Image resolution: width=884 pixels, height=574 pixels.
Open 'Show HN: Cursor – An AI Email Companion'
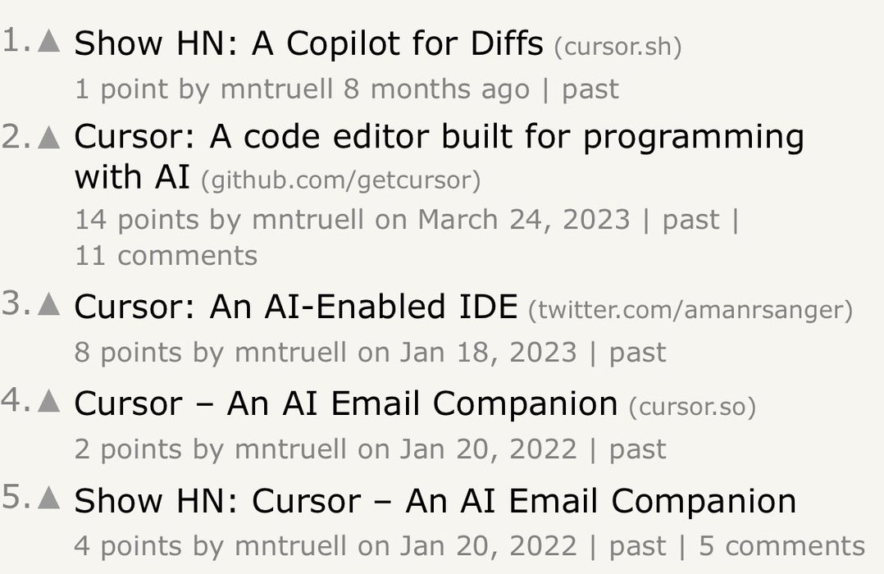(x=435, y=501)
